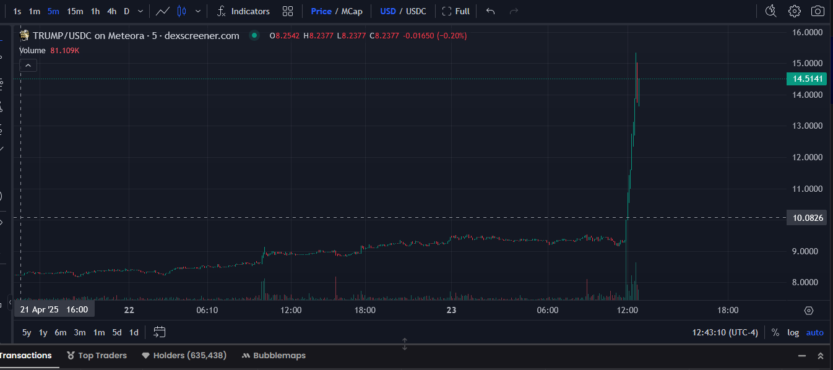Toggle log scale on price axis

click(x=793, y=332)
